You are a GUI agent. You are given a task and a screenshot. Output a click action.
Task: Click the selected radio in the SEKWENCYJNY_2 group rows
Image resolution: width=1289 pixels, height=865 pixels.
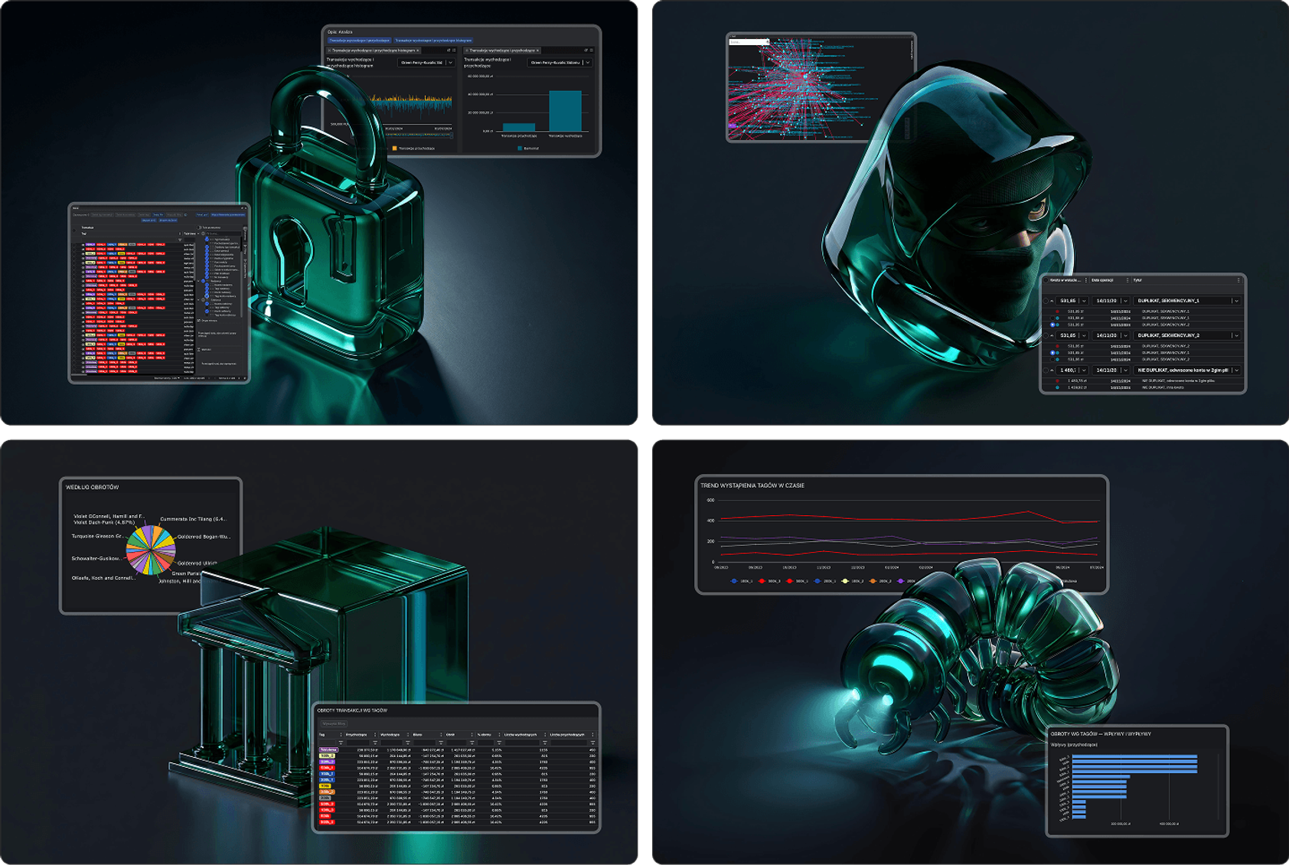pyautogui.click(x=1052, y=353)
